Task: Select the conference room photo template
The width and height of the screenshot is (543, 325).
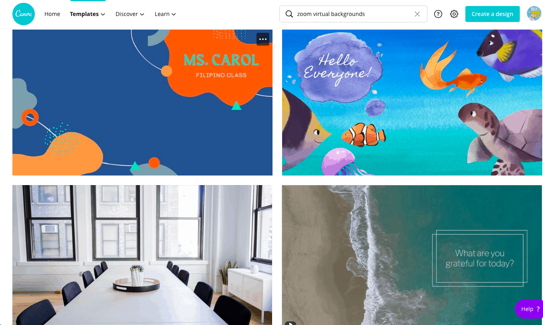Action: click(x=142, y=255)
